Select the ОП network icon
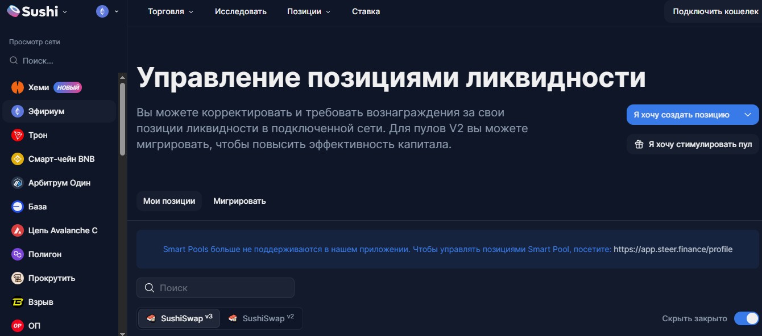Viewport: 762px width, 336px height. coord(18,326)
